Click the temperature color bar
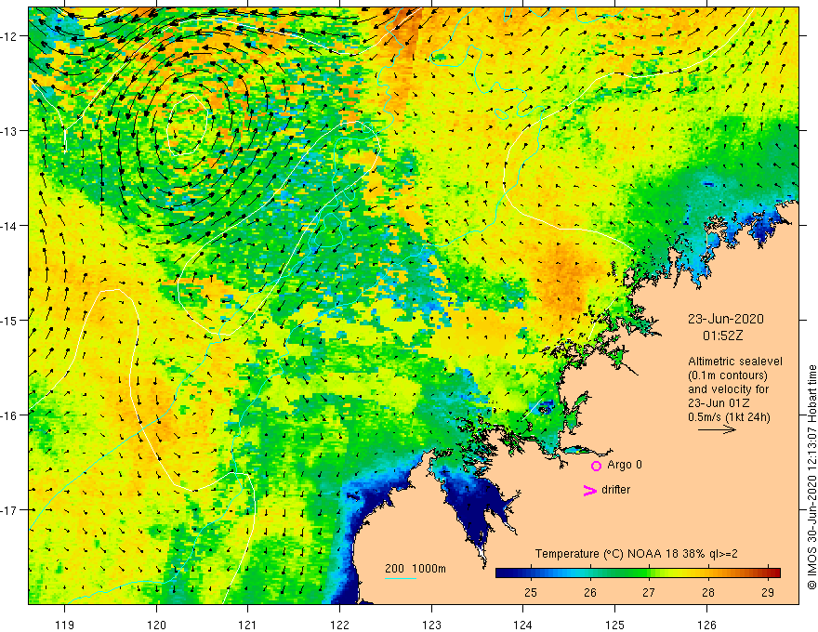This screenshot has width=818, height=632. pos(638,573)
